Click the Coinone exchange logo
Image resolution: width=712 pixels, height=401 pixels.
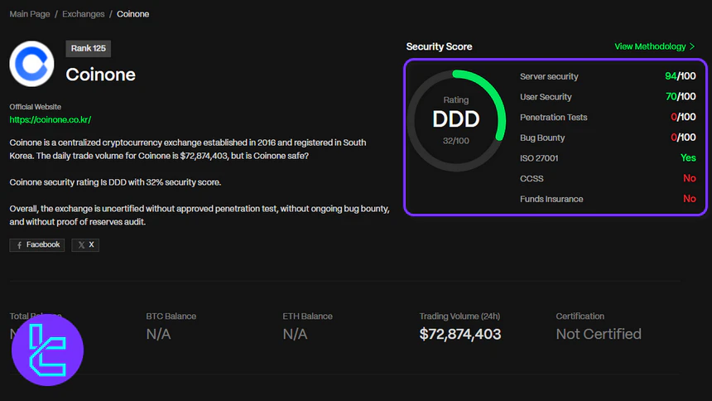click(31, 64)
